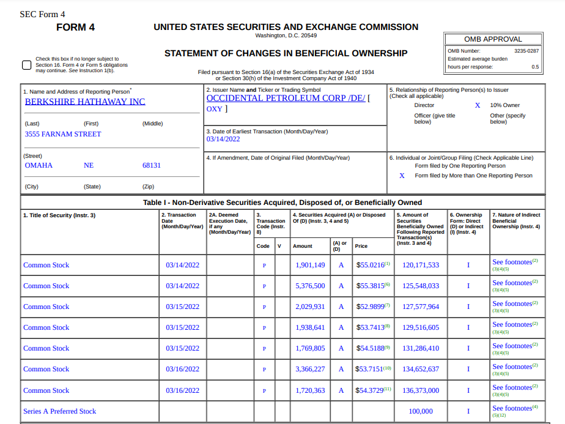Image resolution: width=565 pixels, height=424 pixels.
Task: Click the preferred stock amount 100,000
Action: 421,411
